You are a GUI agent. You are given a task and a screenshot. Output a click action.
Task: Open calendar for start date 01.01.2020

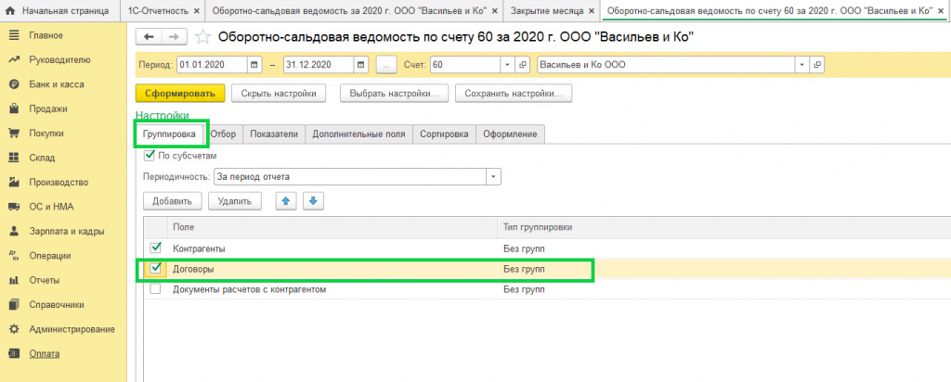[x=254, y=64]
